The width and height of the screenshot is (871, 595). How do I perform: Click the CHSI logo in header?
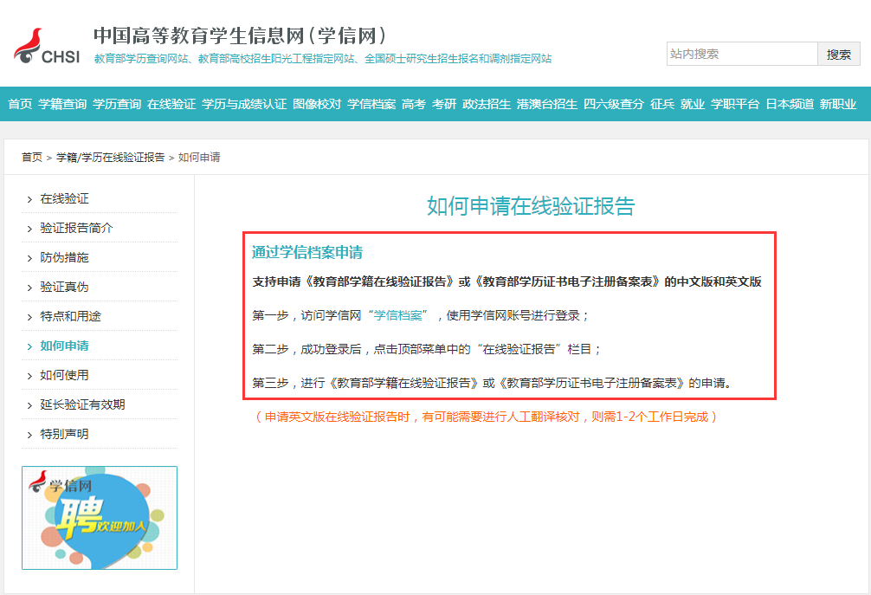tap(47, 47)
